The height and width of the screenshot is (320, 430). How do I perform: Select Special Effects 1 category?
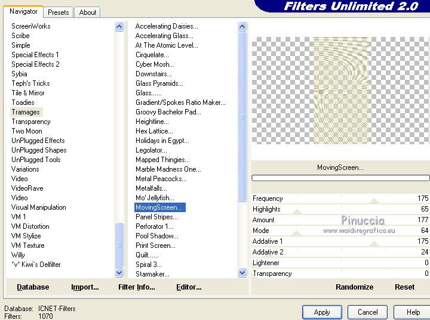click(x=35, y=55)
